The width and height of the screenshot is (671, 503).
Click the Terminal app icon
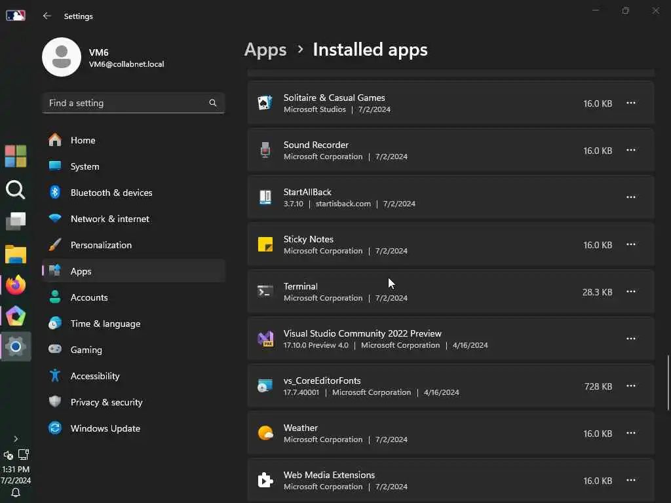coord(265,291)
